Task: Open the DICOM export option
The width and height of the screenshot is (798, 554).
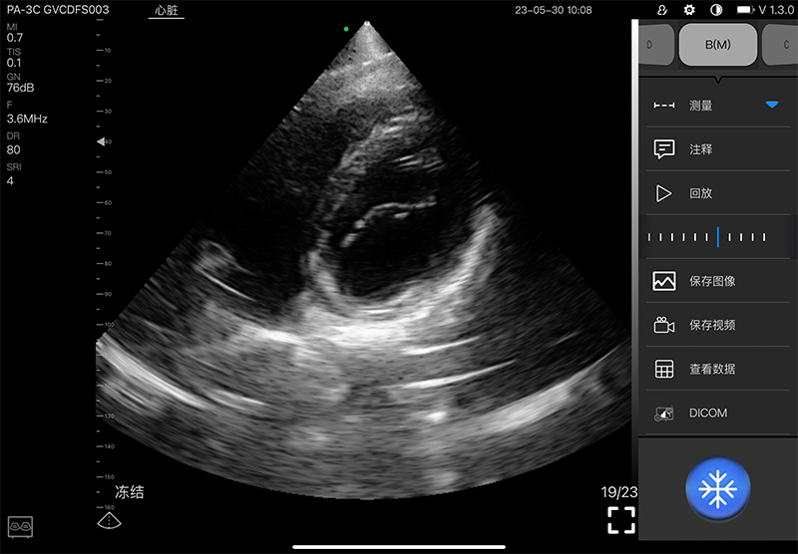Action: pyautogui.click(x=707, y=413)
